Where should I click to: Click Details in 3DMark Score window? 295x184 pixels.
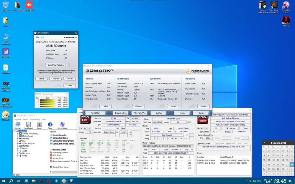42,79
